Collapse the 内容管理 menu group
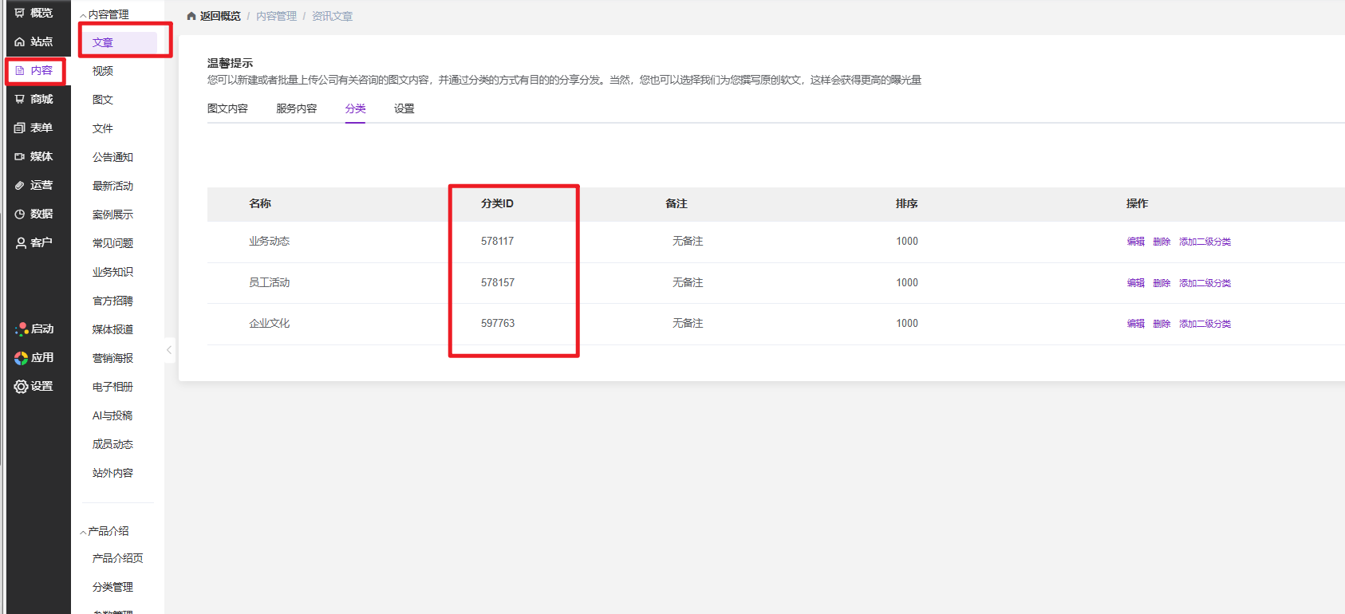This screenshot has width=1345, height=614. tap(83, 15)
